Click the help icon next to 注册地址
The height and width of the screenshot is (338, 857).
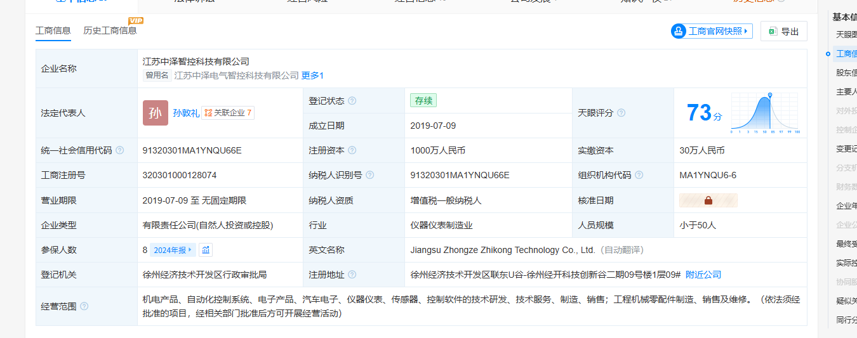pyautogui.click(x=352, y=275)
